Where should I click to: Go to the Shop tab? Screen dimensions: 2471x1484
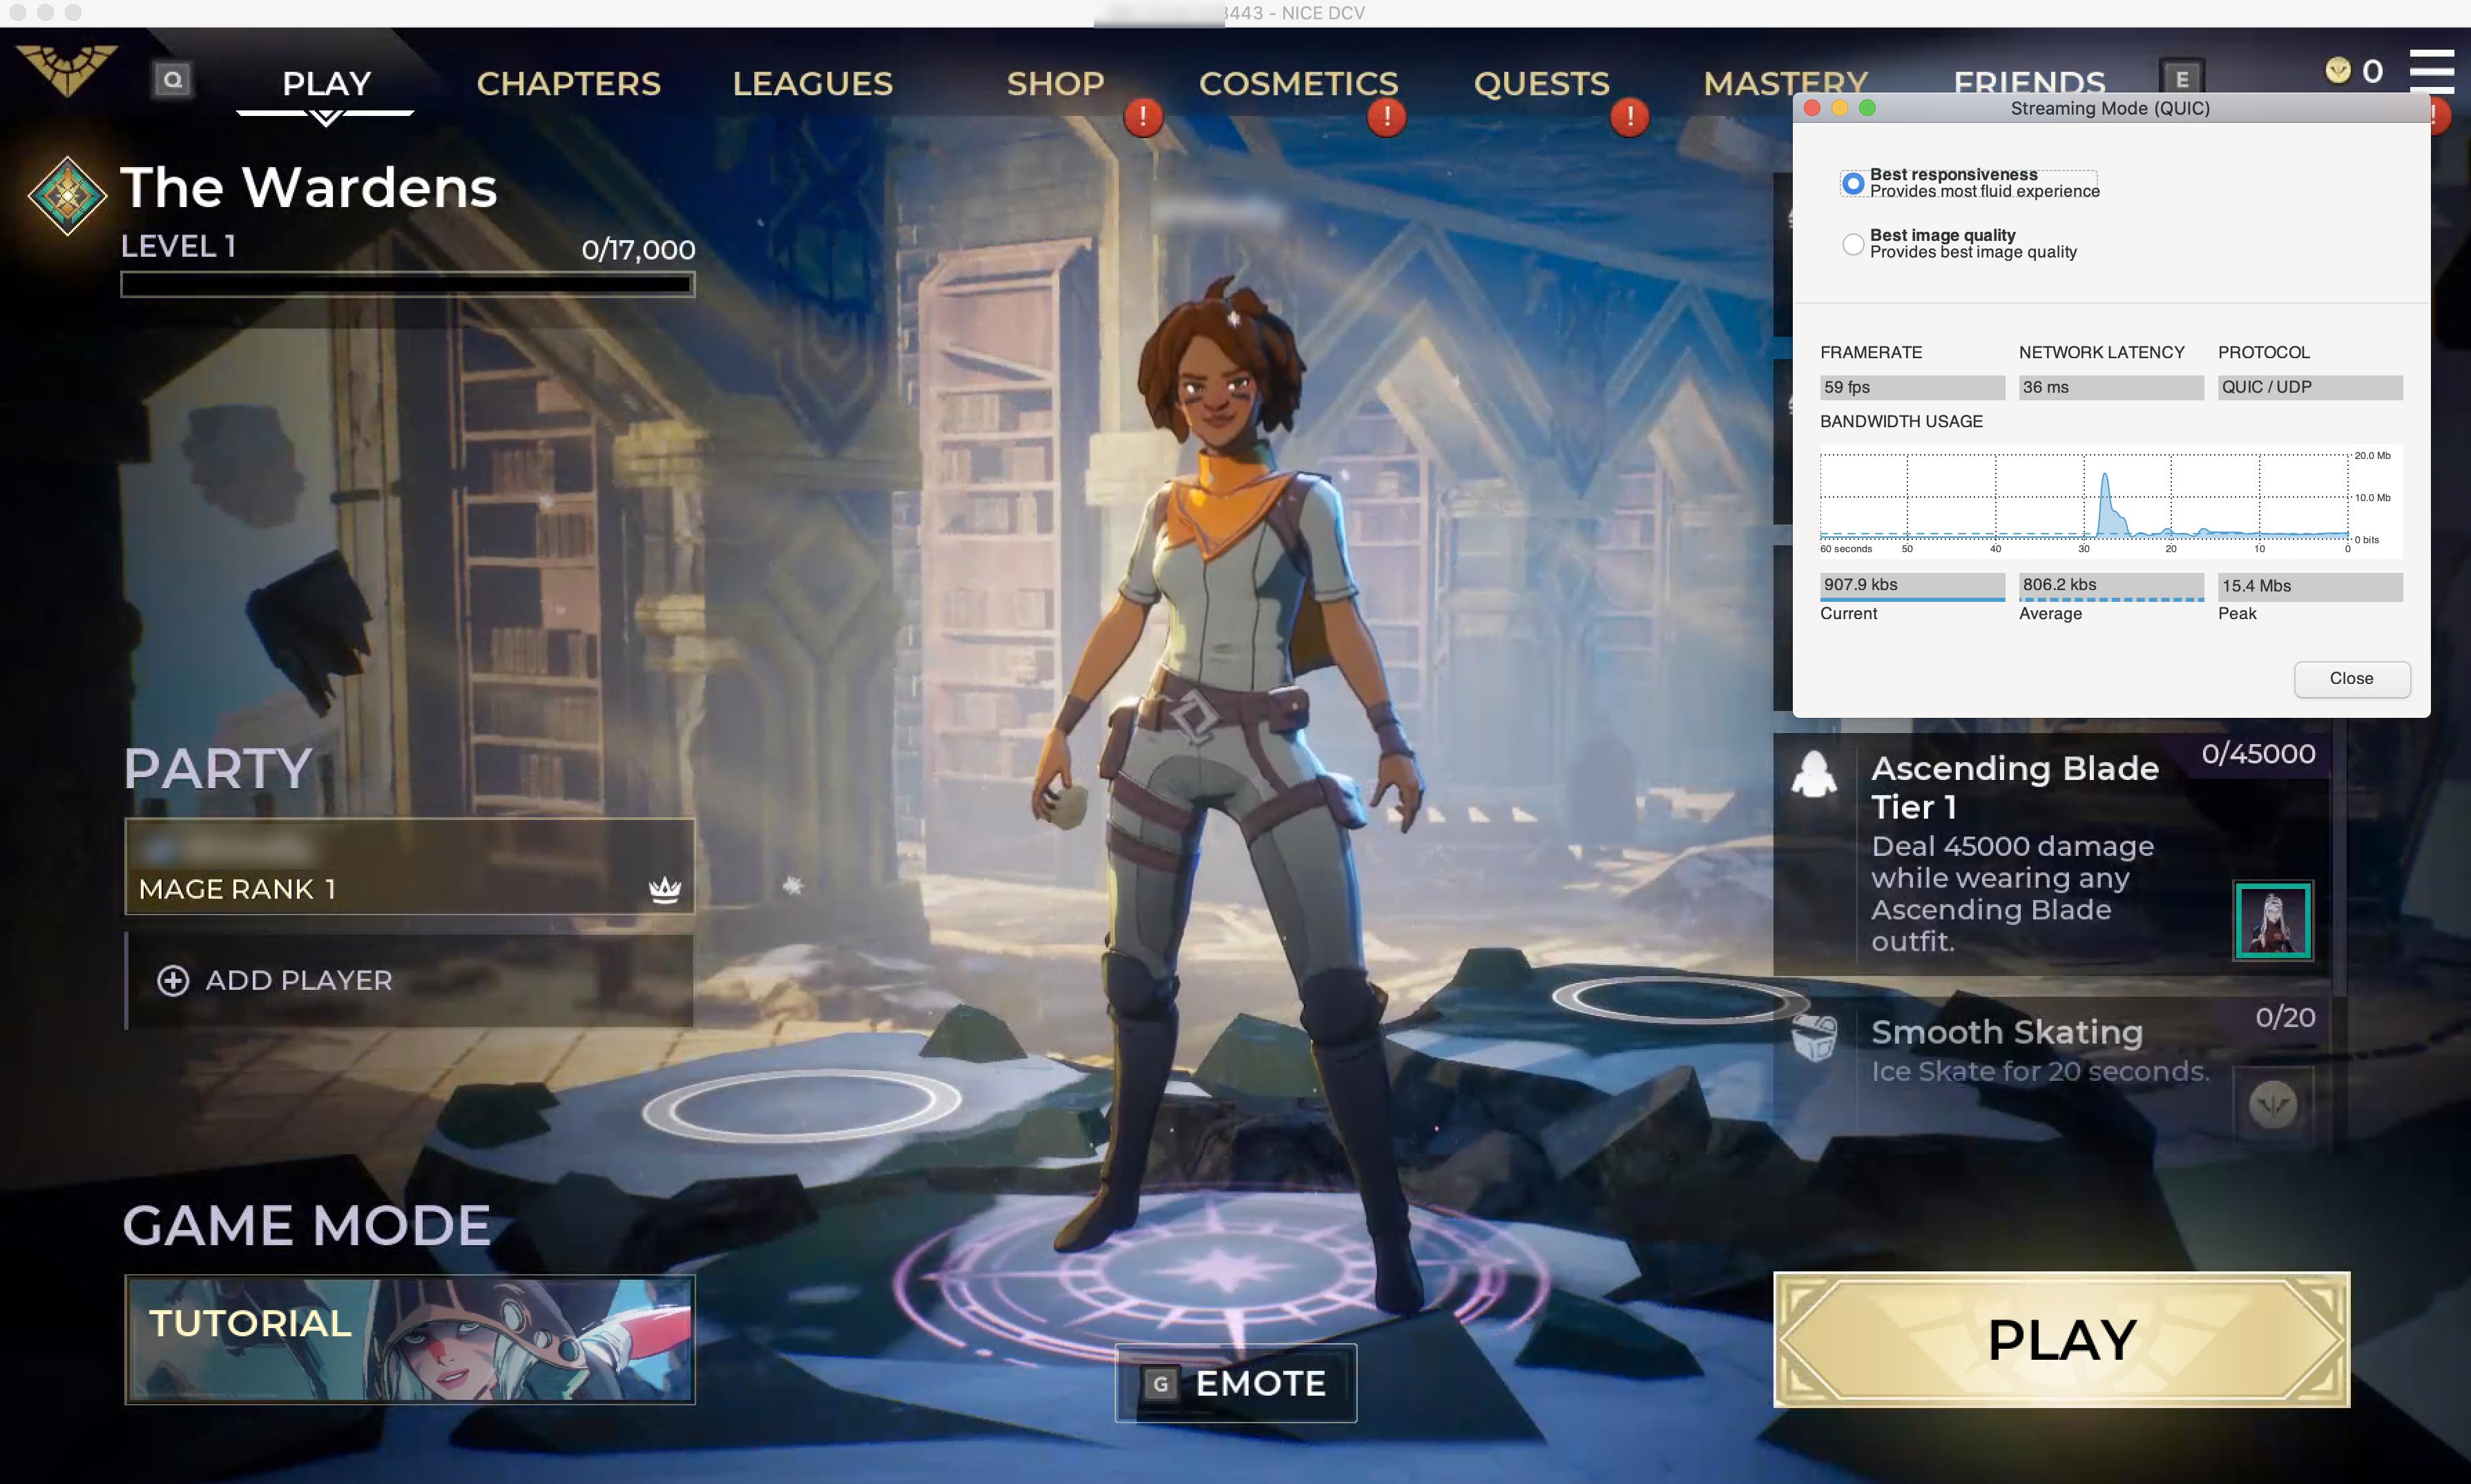pyautogui.click(x=1055, y=84)
